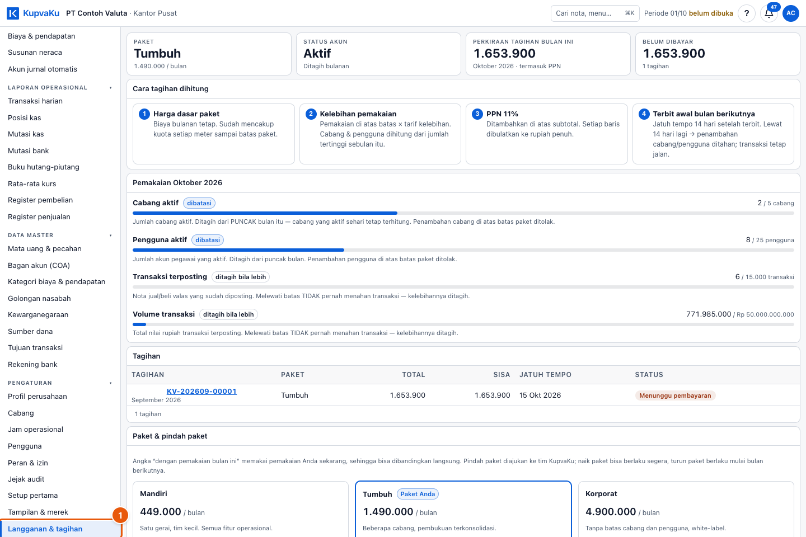This screenshot has width=806, height=537.
Task: Collapse the Pengaturan section
Action: [60, 383]
